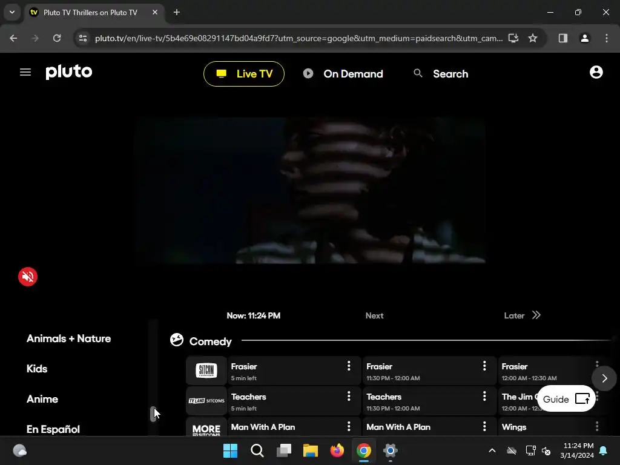Close the Pluto TV Thrillers tab
The image size is (620, 465).
click(x=155, y=12)
